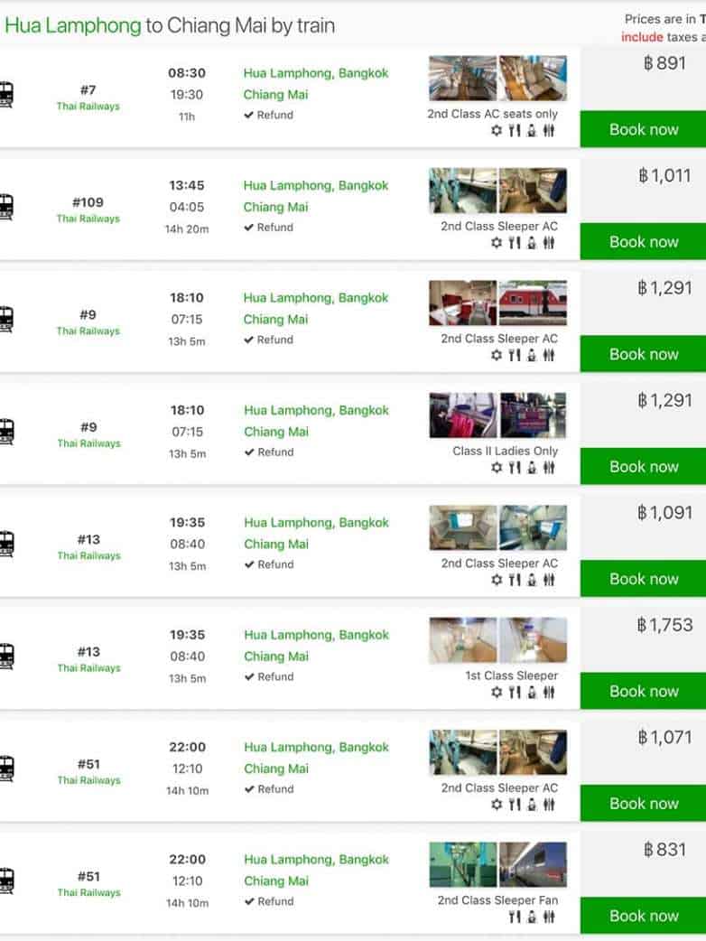Screen dimensions: 706x941
Task: Click the food service icon for train #109
Action: click(x=515, y=243)
